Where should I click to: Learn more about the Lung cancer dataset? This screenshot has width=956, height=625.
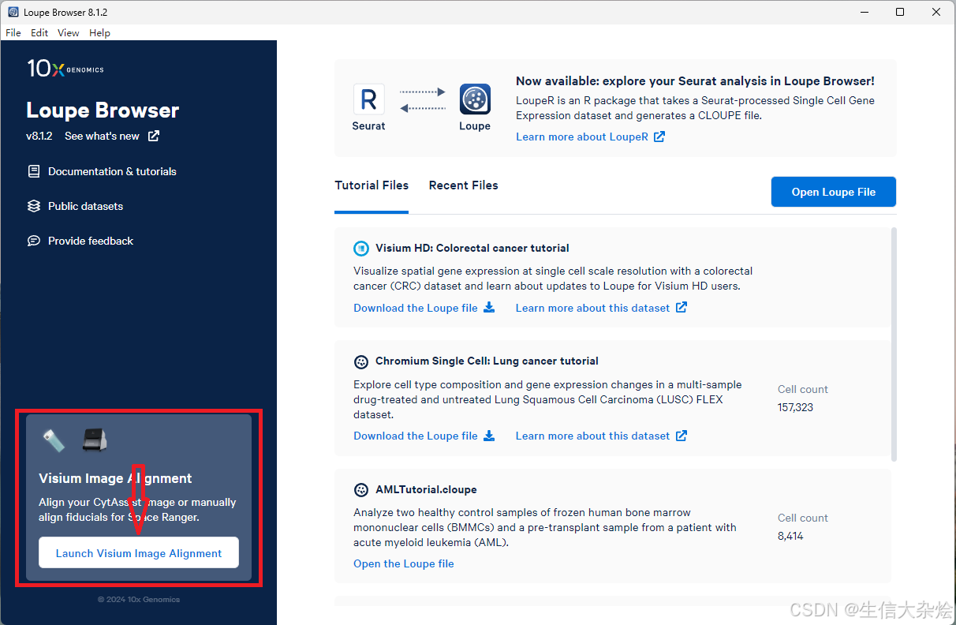click(592, 436)
